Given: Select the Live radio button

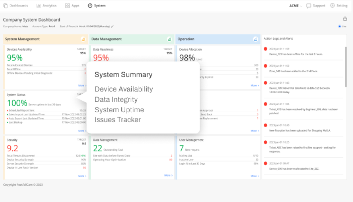Looking at the screenshot, I should pos(340,26).
